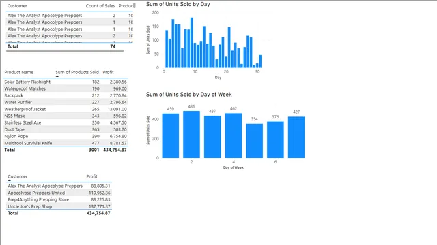The width and height of the screenshot is (437, 245).
Task: Click the 137,771.37 profit value
Action: pos(100,206)
